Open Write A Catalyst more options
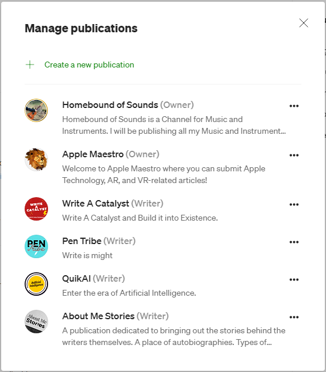This screenshot has height=372, width=326. [294, 205]
